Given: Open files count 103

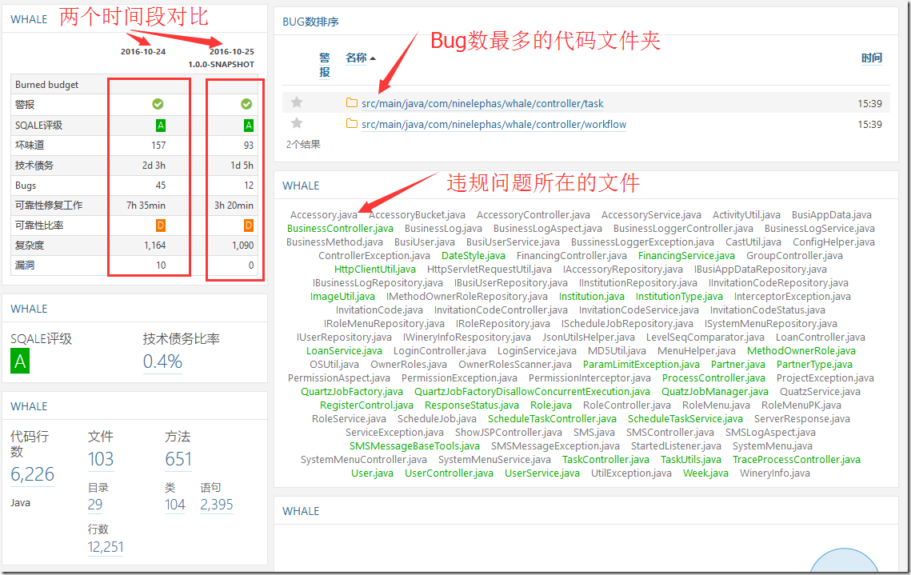Looking at the screenshot, I should [101, 459].
